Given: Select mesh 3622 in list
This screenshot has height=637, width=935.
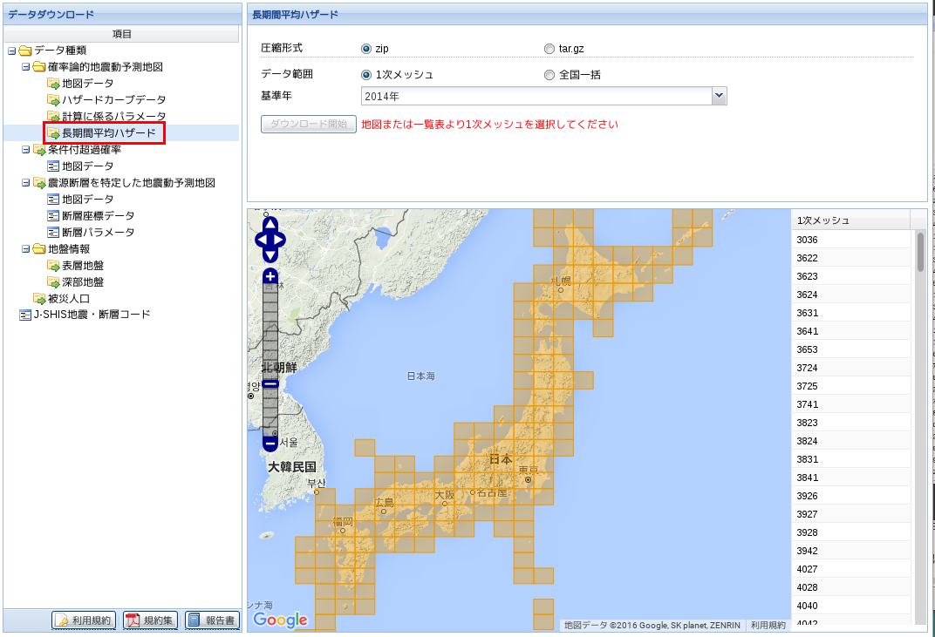Looking at the screenshot, I should pyautogui.click(x=851, y=258).
